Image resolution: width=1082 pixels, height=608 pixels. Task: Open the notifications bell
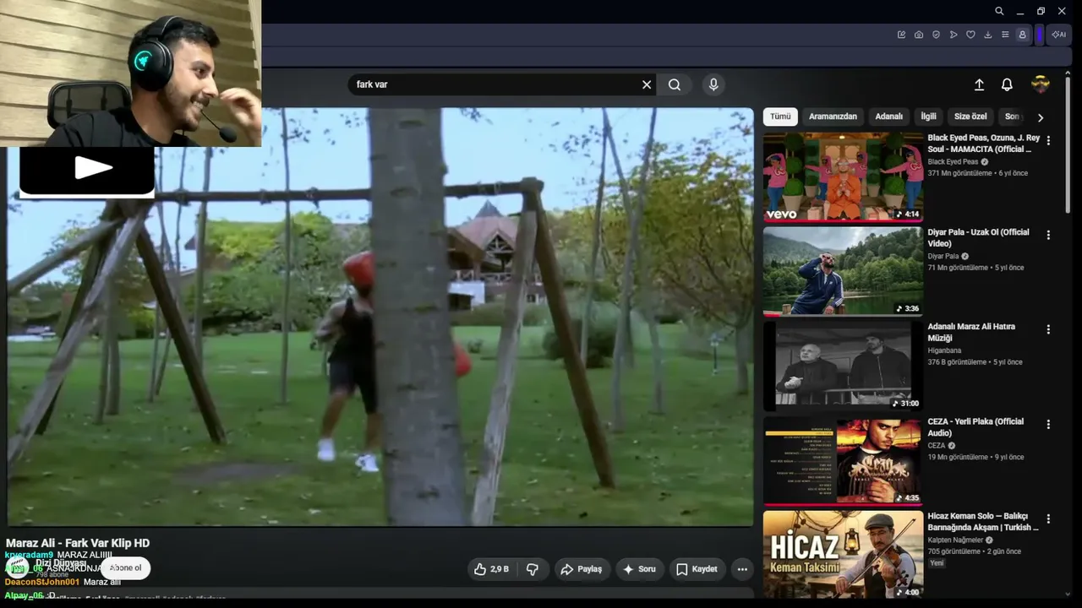(x=1007, y=84)
